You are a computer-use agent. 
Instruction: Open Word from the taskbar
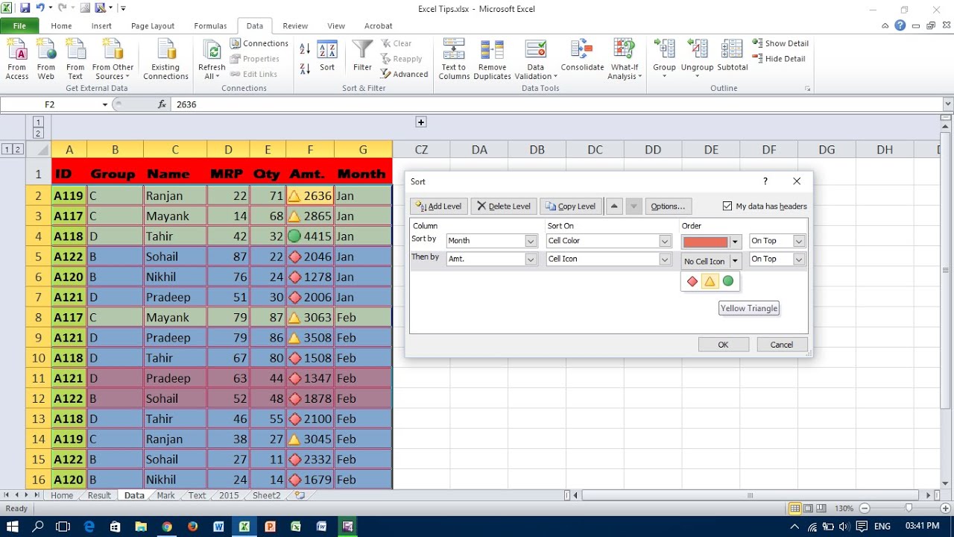coord(218,527)
